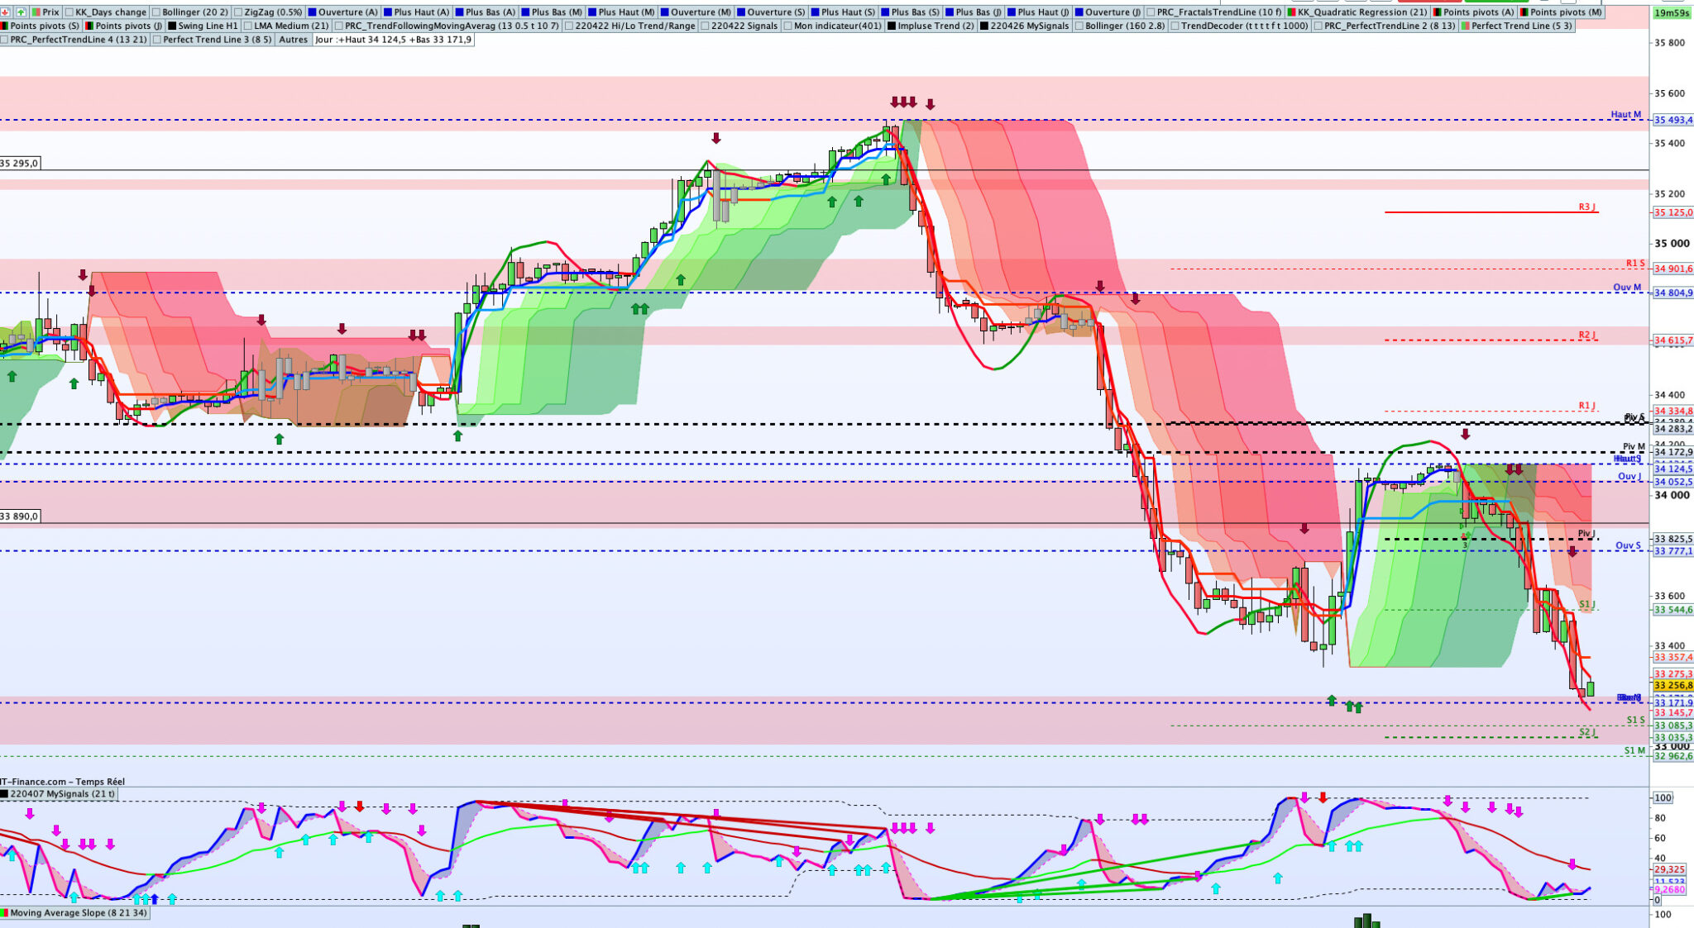Select the Ouverture (A) indicator tab
The width and height of the screenshot is (1694, 928).
pyautogui.click(x=347, y=12)
